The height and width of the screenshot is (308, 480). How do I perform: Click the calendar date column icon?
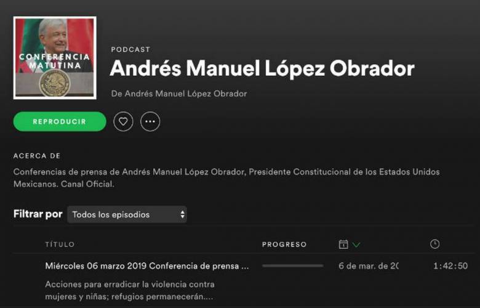343,245
